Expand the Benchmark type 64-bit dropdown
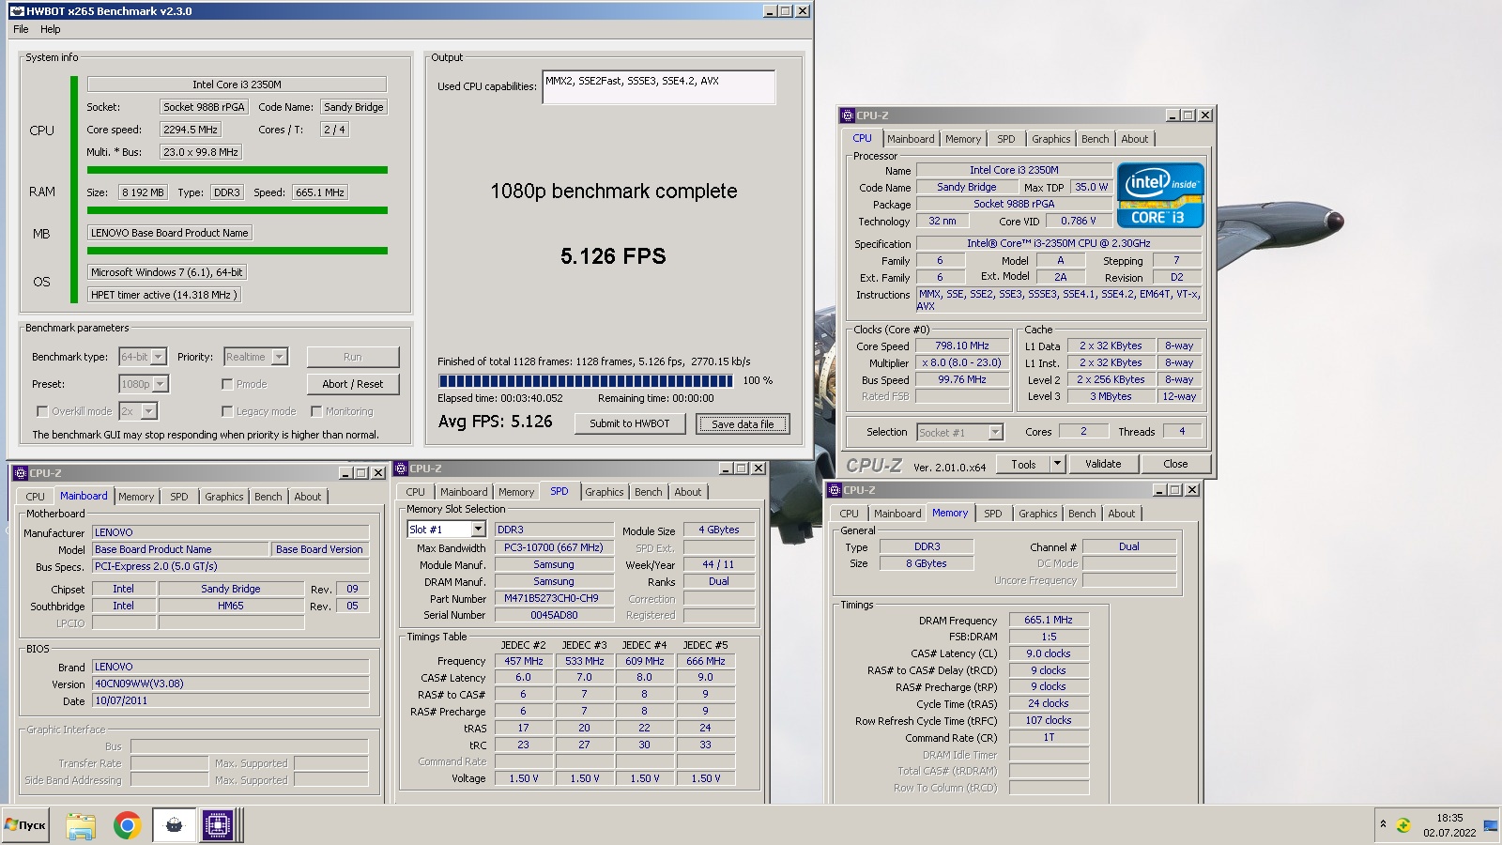 [x=159, y=357]
